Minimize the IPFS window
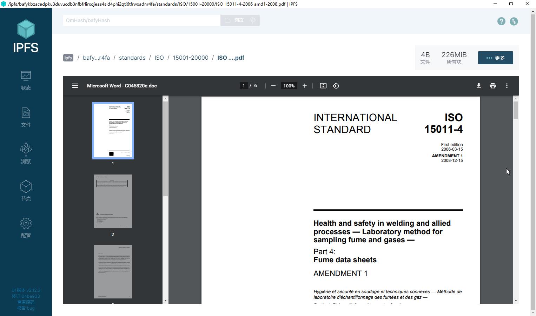536x316 pixels. click(495, 4)
